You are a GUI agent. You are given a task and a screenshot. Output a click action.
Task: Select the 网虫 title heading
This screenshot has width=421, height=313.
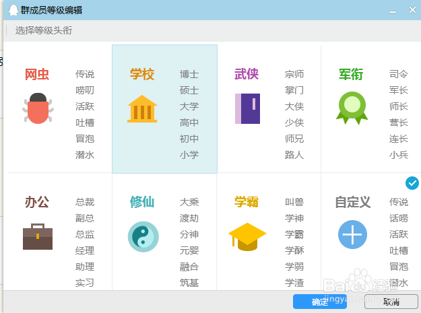[x=37, y=74]
